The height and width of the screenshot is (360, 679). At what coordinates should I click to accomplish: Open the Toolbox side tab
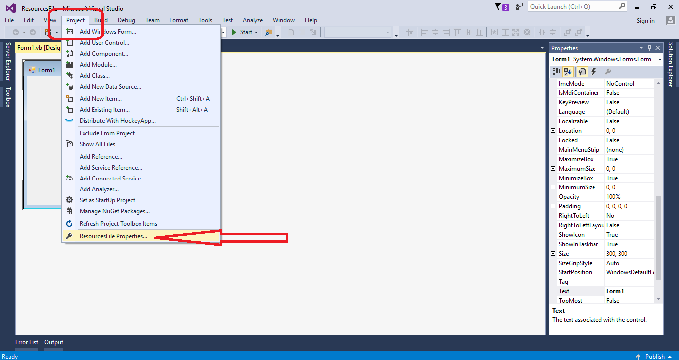tap(8, 97)
